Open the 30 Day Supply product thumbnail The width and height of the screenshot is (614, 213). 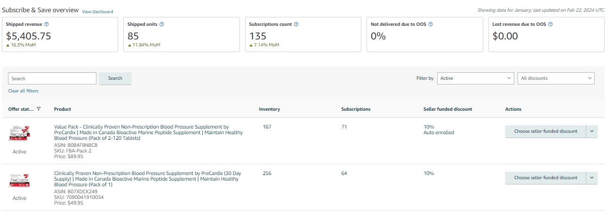19,180
